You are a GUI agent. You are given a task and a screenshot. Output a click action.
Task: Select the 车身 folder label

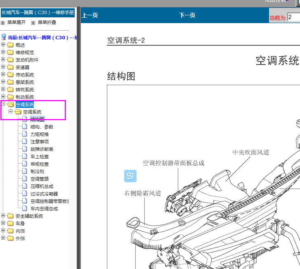point(20,224)
